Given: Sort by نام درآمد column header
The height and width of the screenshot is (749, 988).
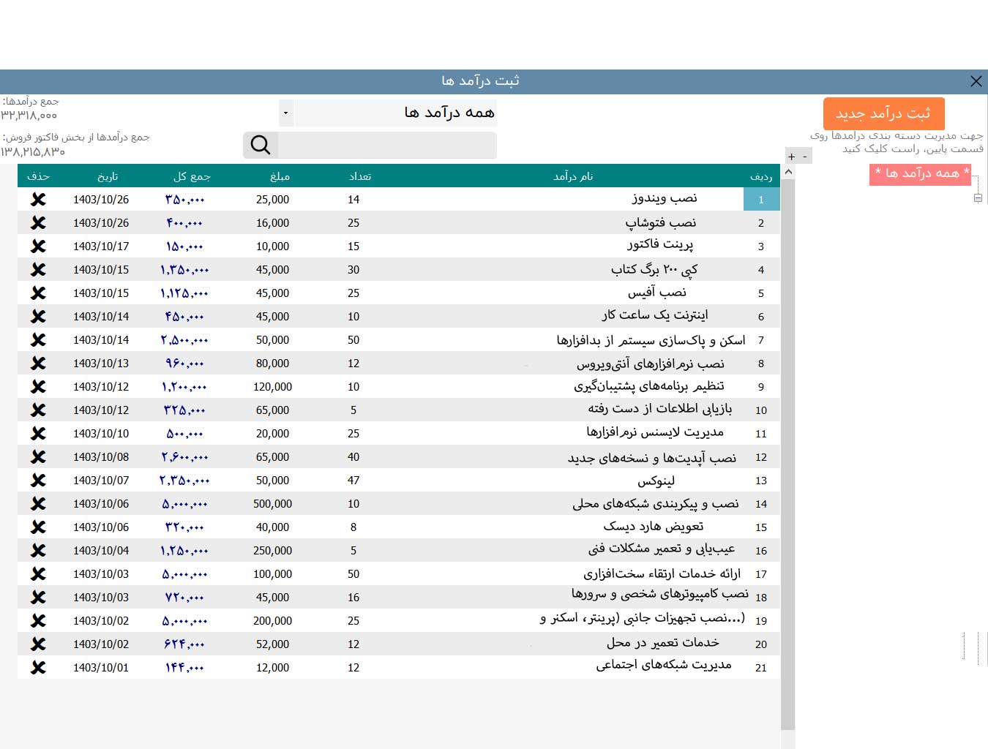Looking at the screenshot, I should [x=573, y=176].
